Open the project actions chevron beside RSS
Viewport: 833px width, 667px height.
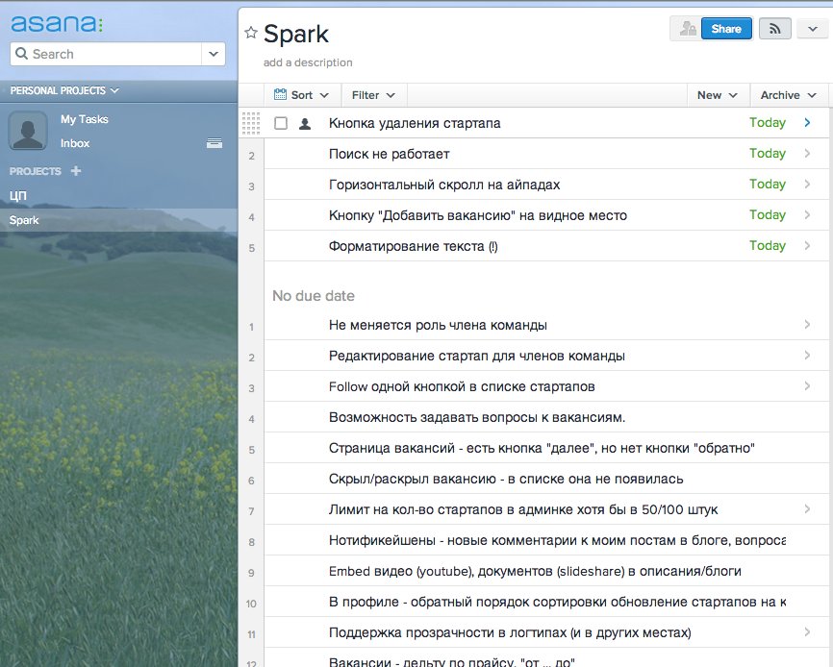click(x=813, y=29)
